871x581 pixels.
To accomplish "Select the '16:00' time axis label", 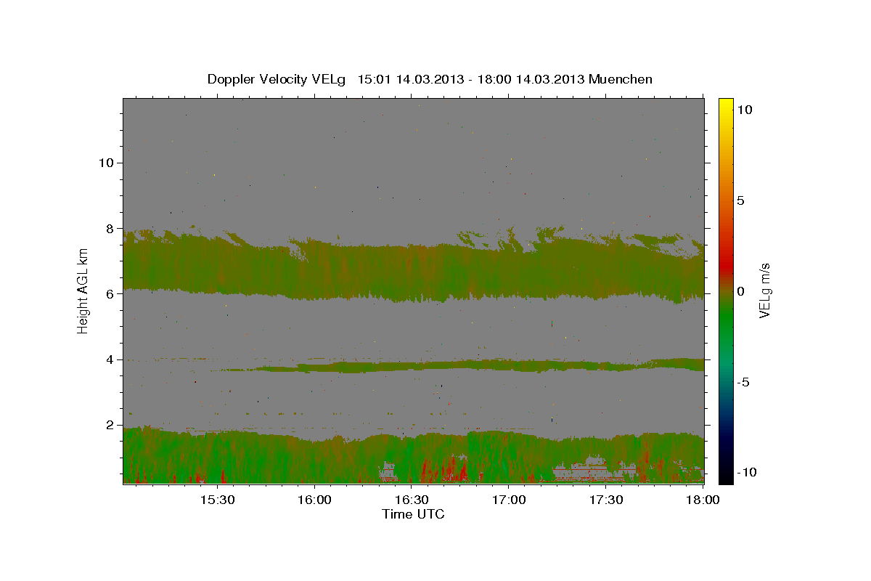I will pyautogui.click(x=314, y=500).
